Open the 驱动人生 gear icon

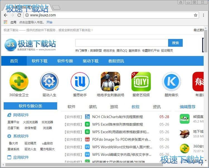coord(49,81)
